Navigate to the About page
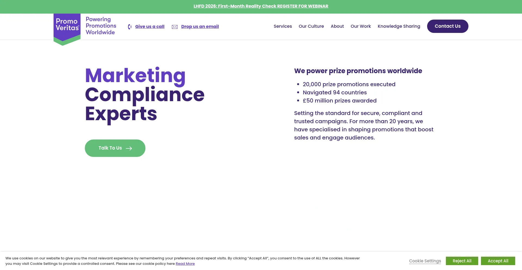Screen dimensions: 522x270 click(x=337, y=26)
